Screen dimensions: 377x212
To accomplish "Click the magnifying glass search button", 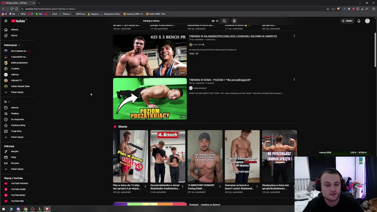I will tap(224, 21).
